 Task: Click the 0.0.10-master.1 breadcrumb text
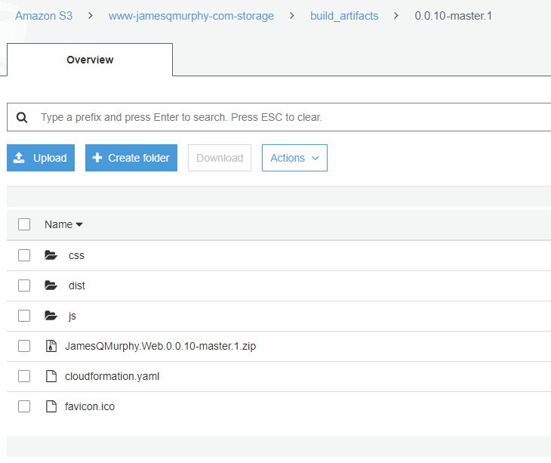click(454, 16)
